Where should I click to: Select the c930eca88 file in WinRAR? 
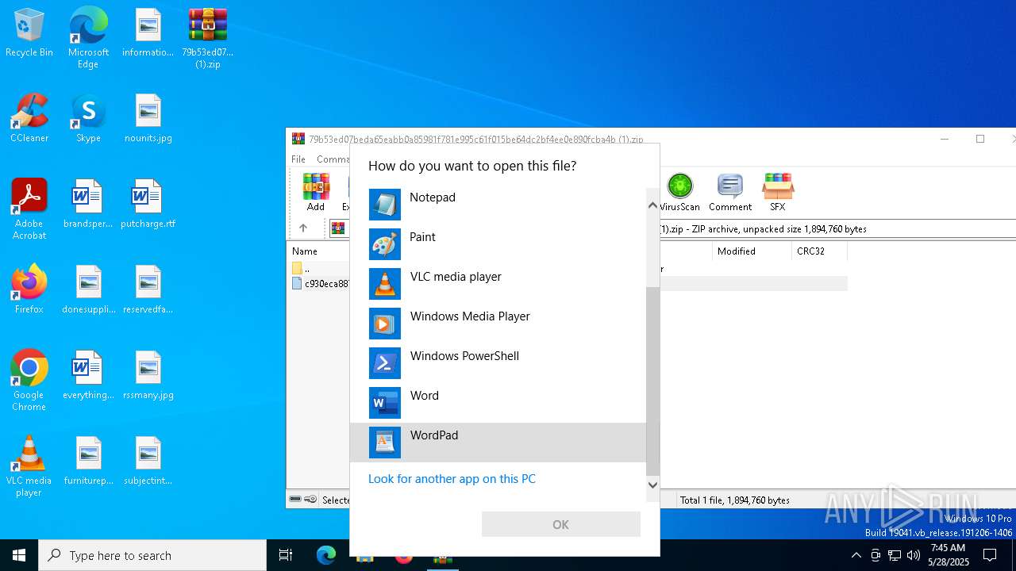tap(320, 283)
